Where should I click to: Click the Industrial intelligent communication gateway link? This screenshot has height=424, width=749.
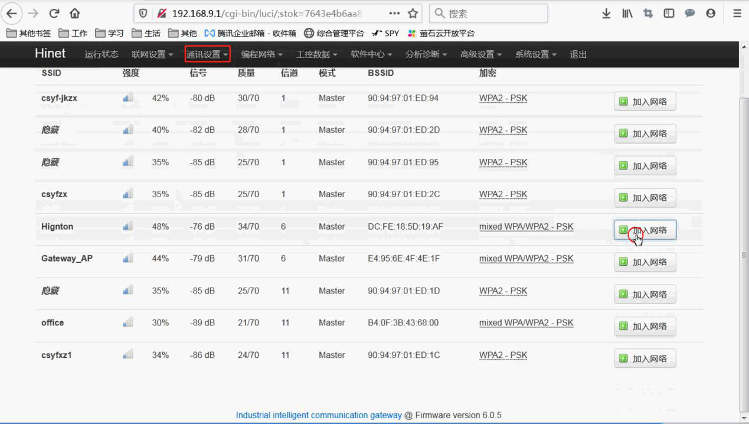click(x=319, y=415)
